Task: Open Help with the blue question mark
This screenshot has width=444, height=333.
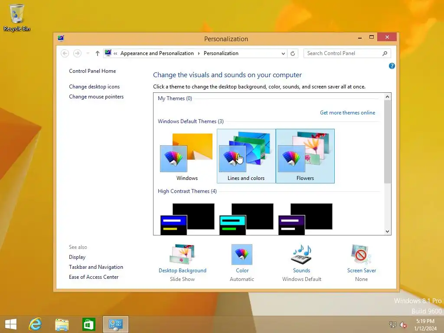Action: coord(392,66)
